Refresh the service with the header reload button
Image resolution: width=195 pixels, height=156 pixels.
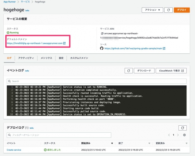[x=168, y=10]
